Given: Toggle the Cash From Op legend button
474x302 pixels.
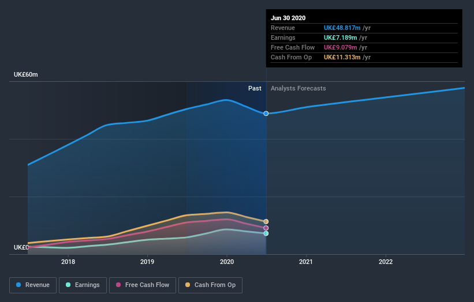Looking at the screenshot, I should (210, 285).
